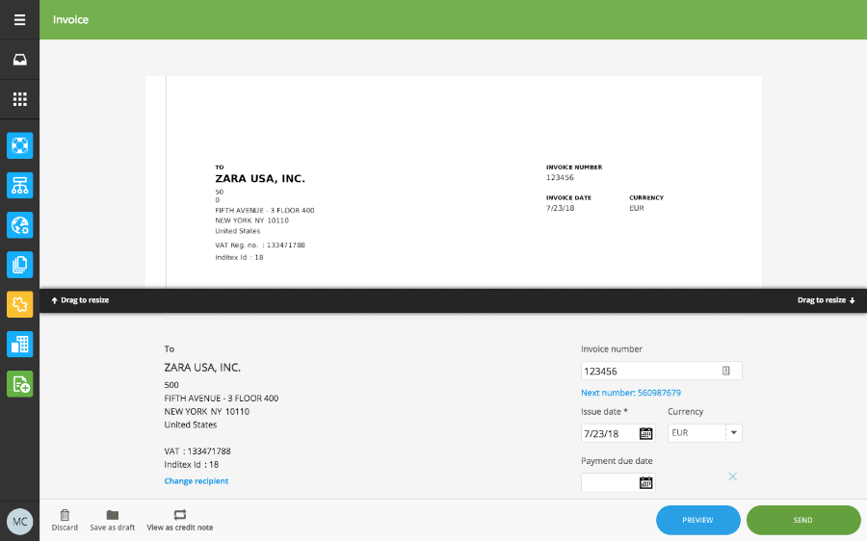Click ZARA USA, INC. in form

tap(202, 368)
